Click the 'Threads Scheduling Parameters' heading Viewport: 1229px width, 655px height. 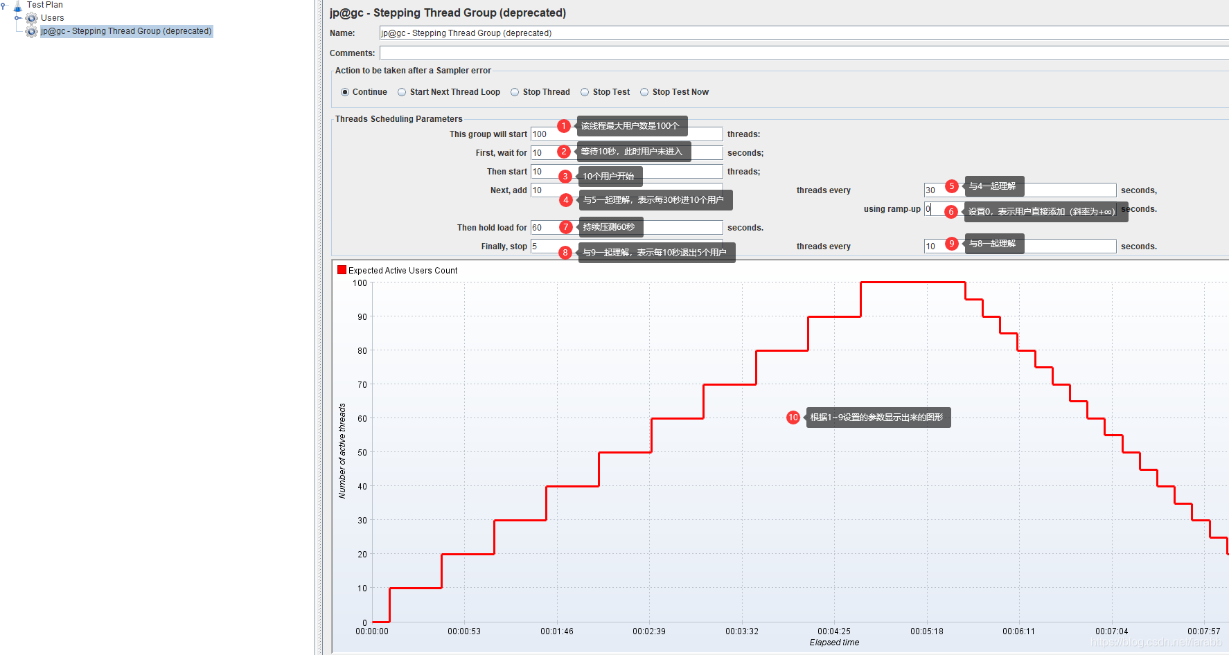pyautogui.click(x=398, y=119)
